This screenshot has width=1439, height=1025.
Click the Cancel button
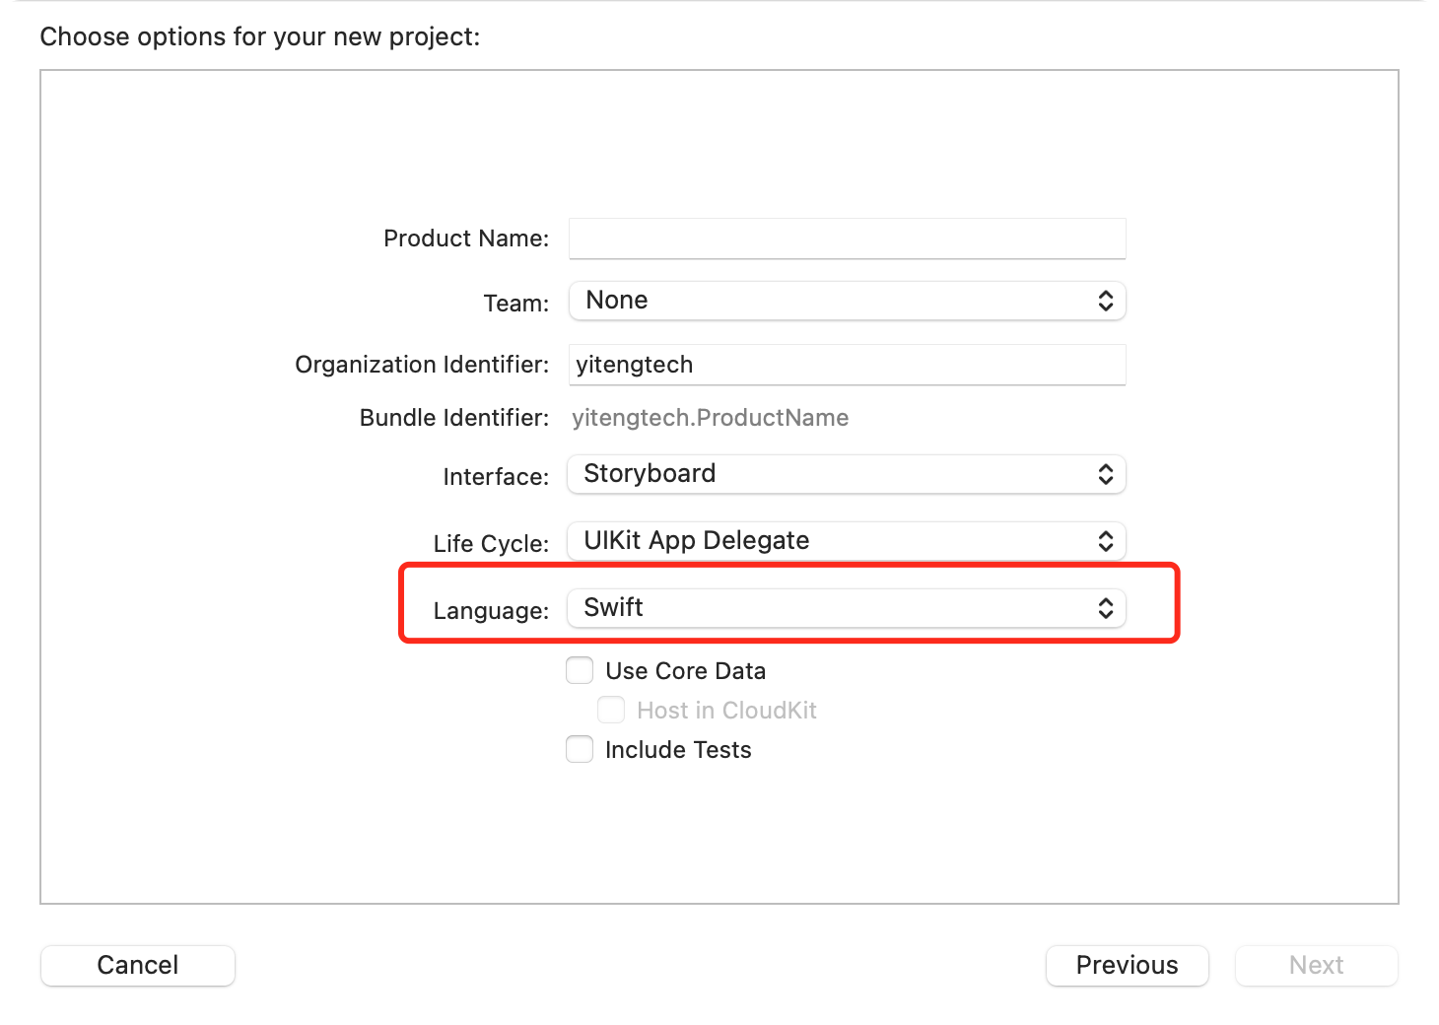coord(138,965)
